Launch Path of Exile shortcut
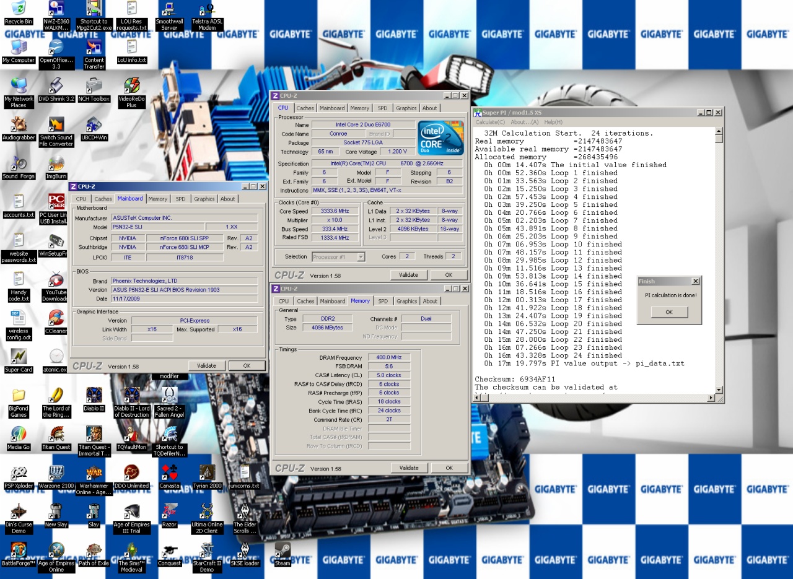 click(x=94, y=554)
